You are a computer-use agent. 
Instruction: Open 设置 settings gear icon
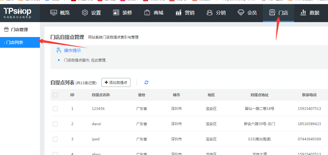85,13
